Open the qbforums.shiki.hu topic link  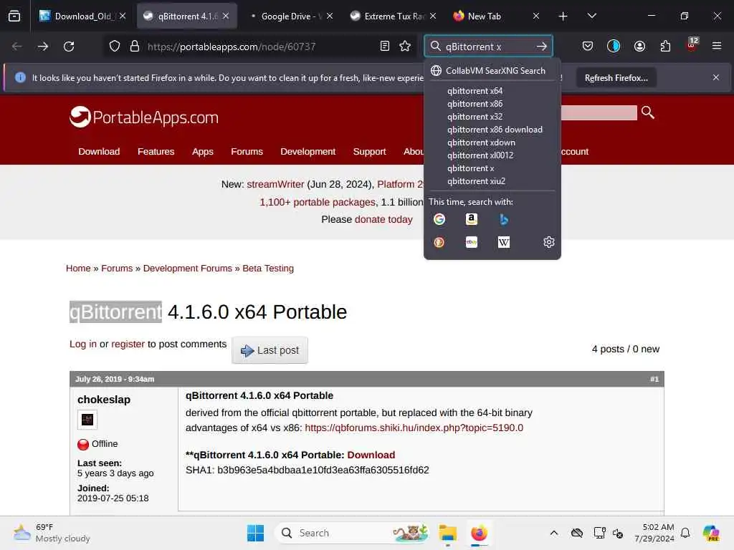pyautogui.click(x=414, y=428)
